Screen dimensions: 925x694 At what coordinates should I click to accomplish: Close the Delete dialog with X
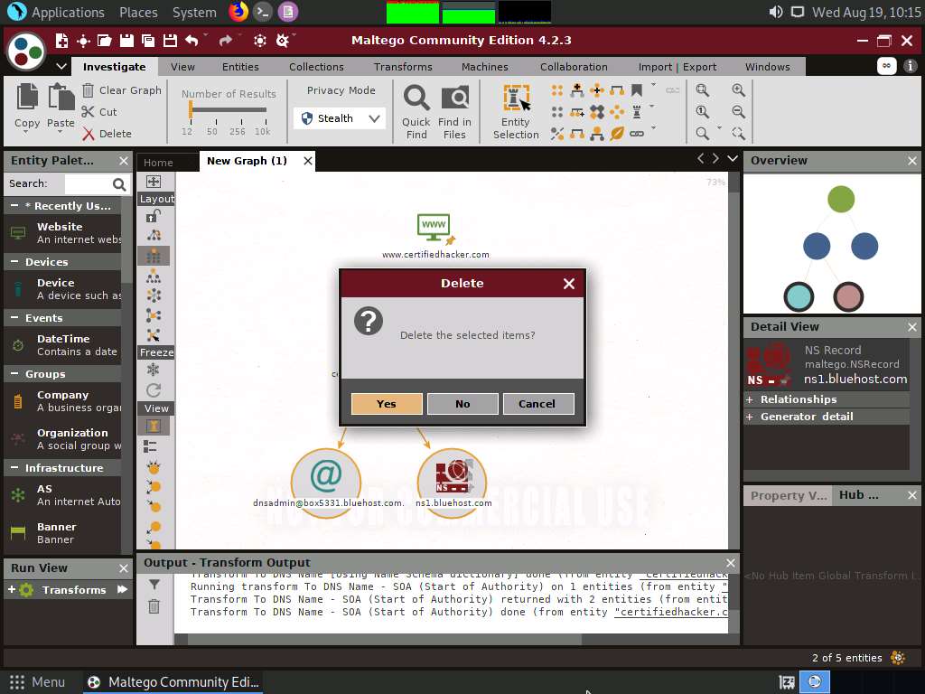tap(569, 284)
